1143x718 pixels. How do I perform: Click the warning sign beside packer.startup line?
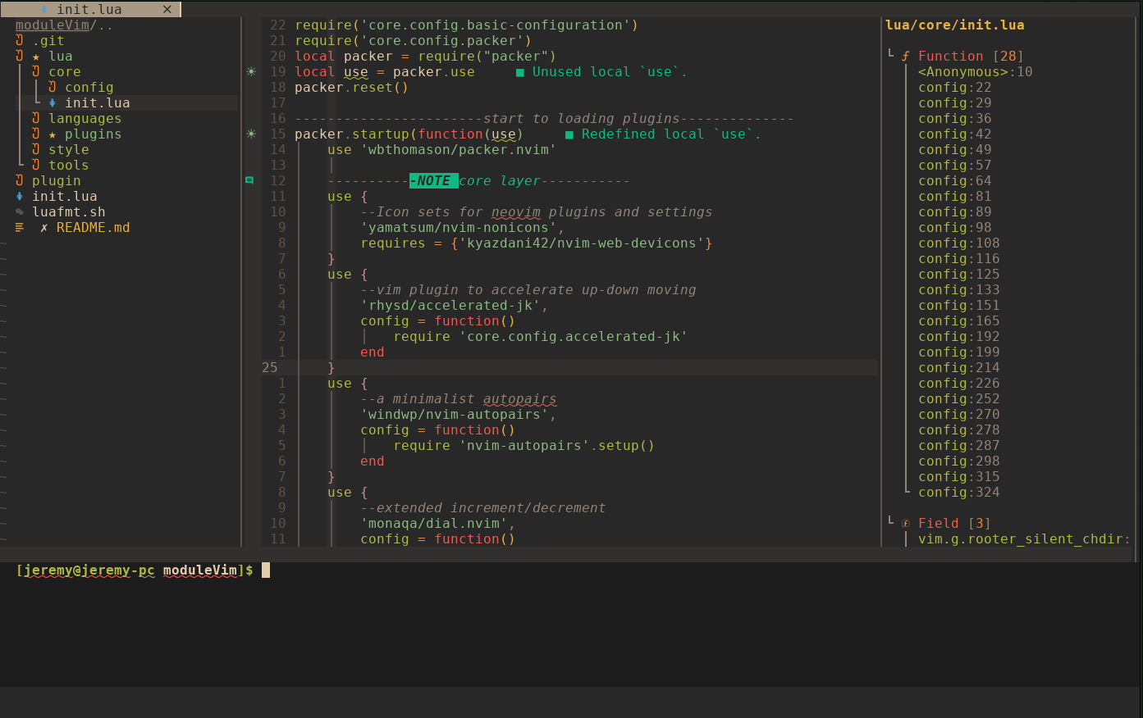(x=251, y=134)
